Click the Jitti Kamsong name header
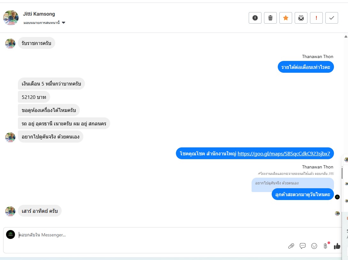The image size is (348, 260). point(39,14)
